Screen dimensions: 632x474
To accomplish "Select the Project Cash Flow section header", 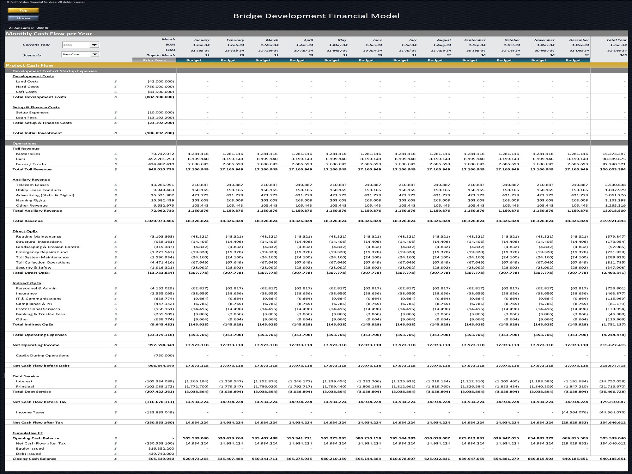I will pos(28,65).
